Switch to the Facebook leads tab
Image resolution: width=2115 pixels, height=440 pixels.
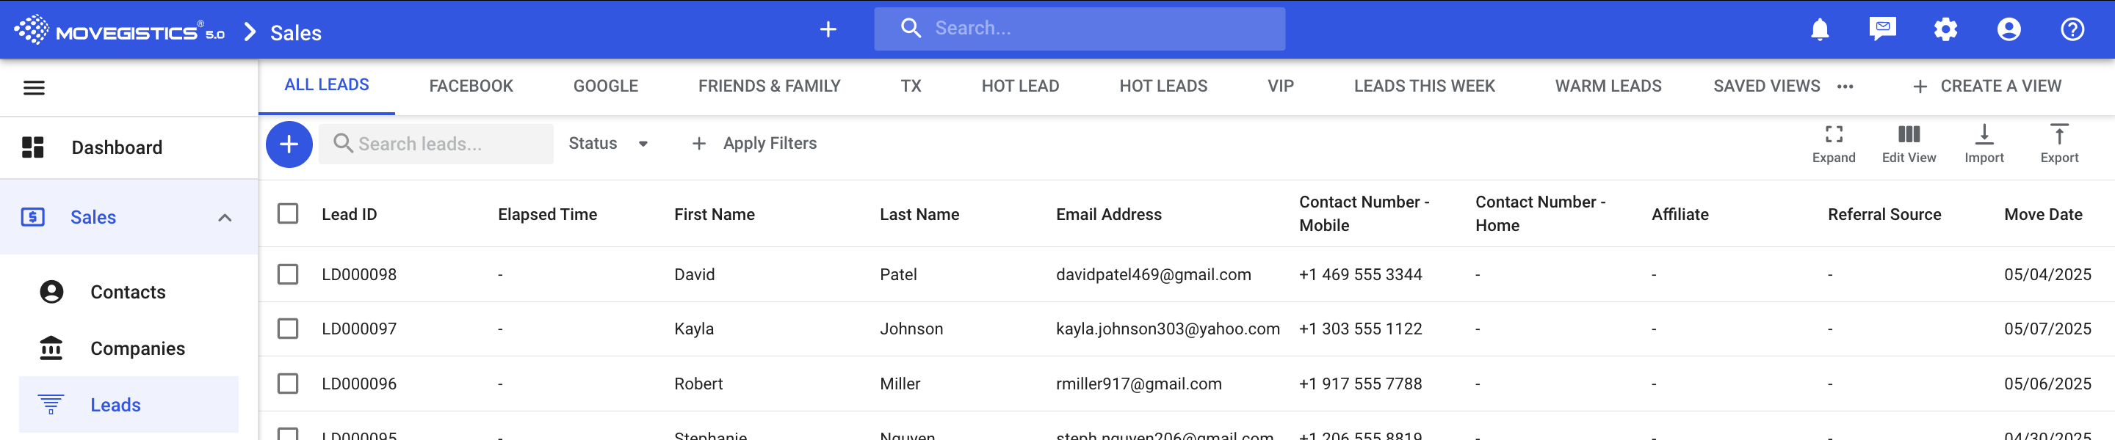tap(471, 86)
